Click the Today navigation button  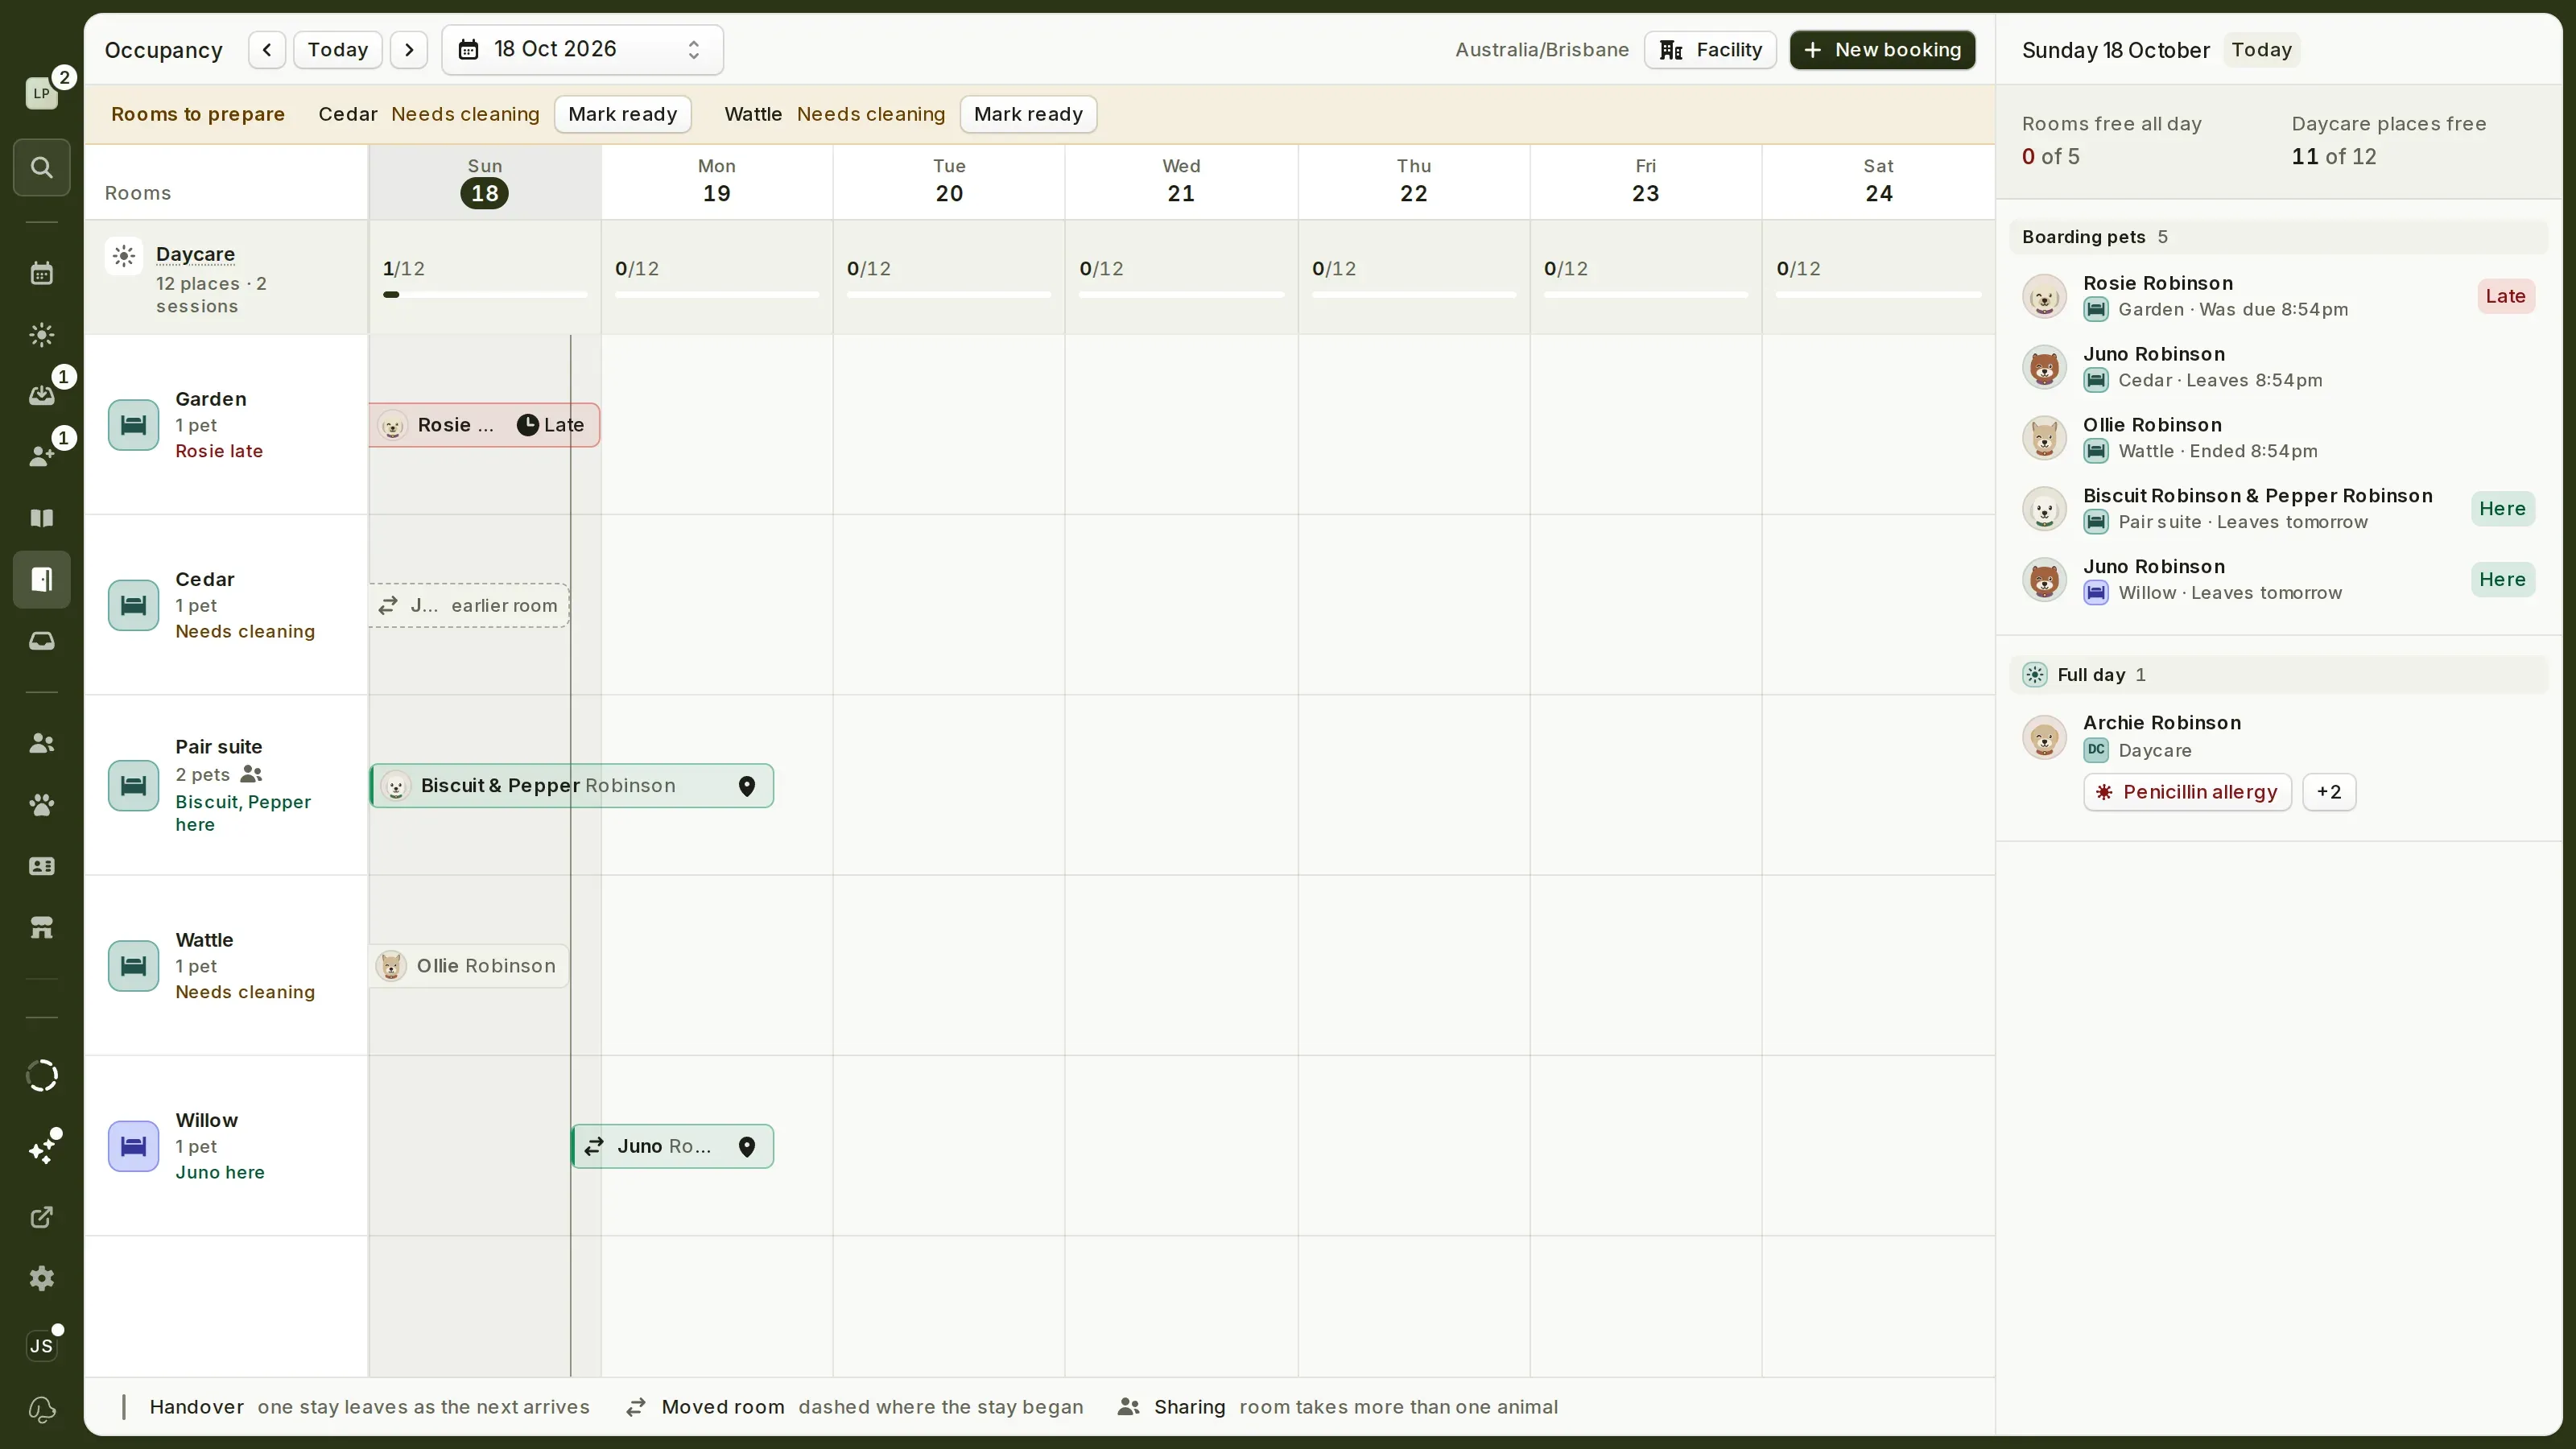pyautogui.click(x=338, y=50)
